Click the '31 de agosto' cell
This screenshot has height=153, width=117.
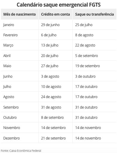tap(51, 107)
